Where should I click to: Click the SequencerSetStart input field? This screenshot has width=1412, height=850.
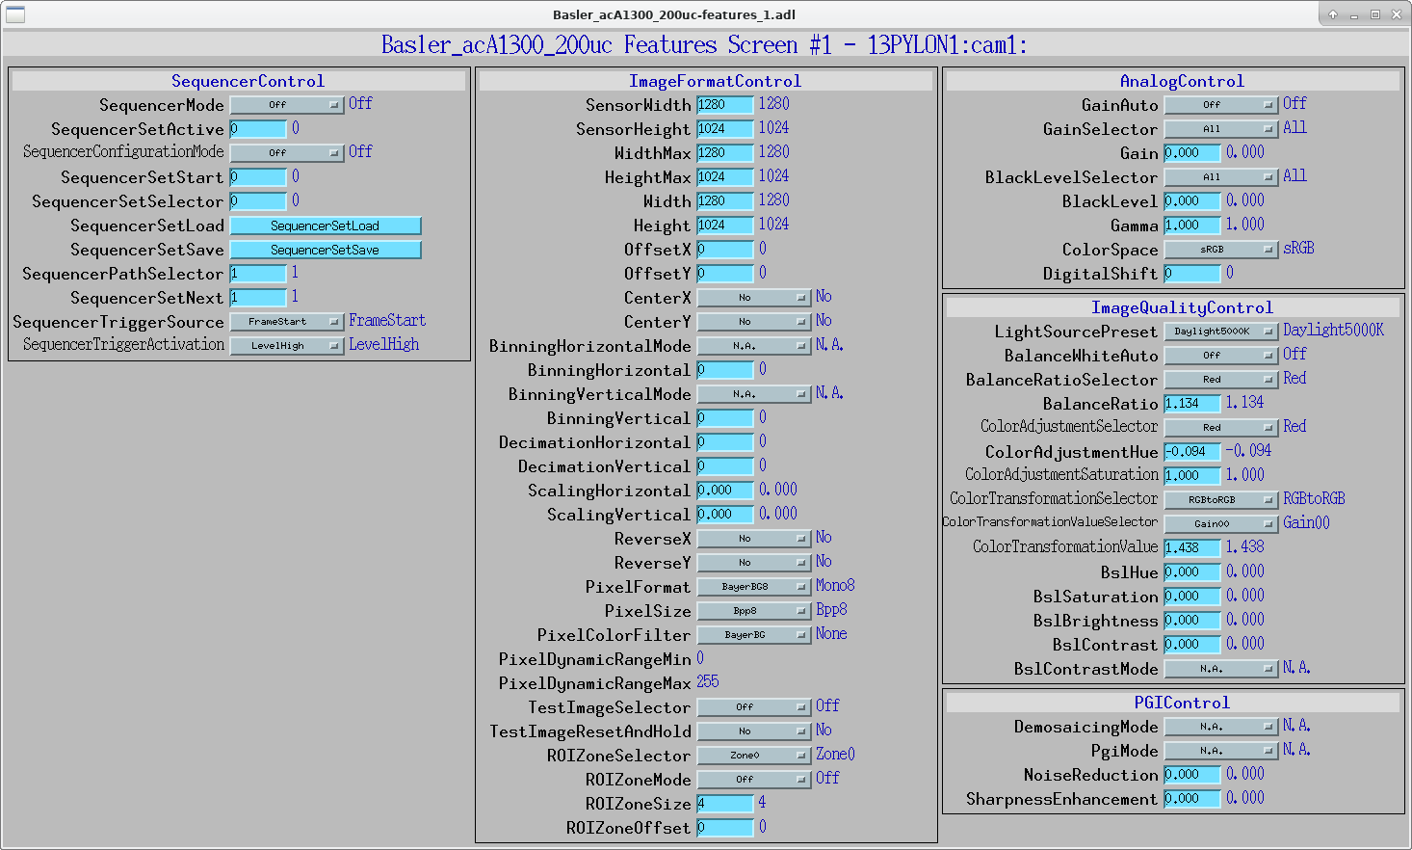(x=258, y=176)
